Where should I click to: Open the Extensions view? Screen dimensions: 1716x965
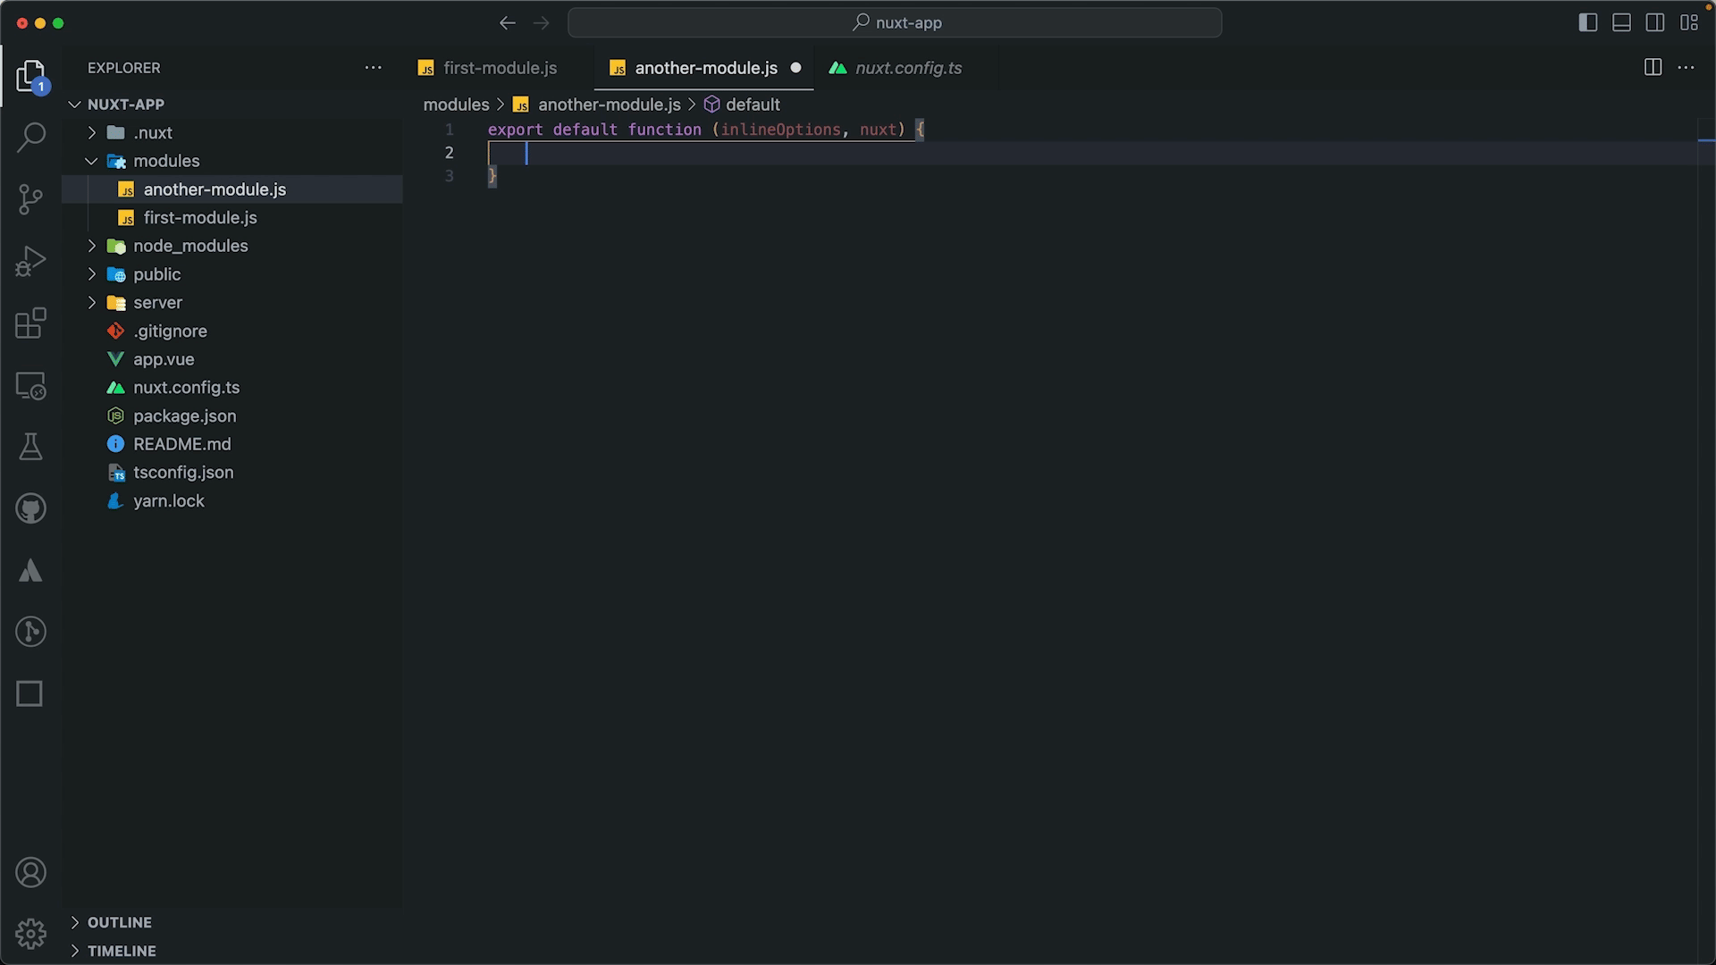click(x=30, y=323)
